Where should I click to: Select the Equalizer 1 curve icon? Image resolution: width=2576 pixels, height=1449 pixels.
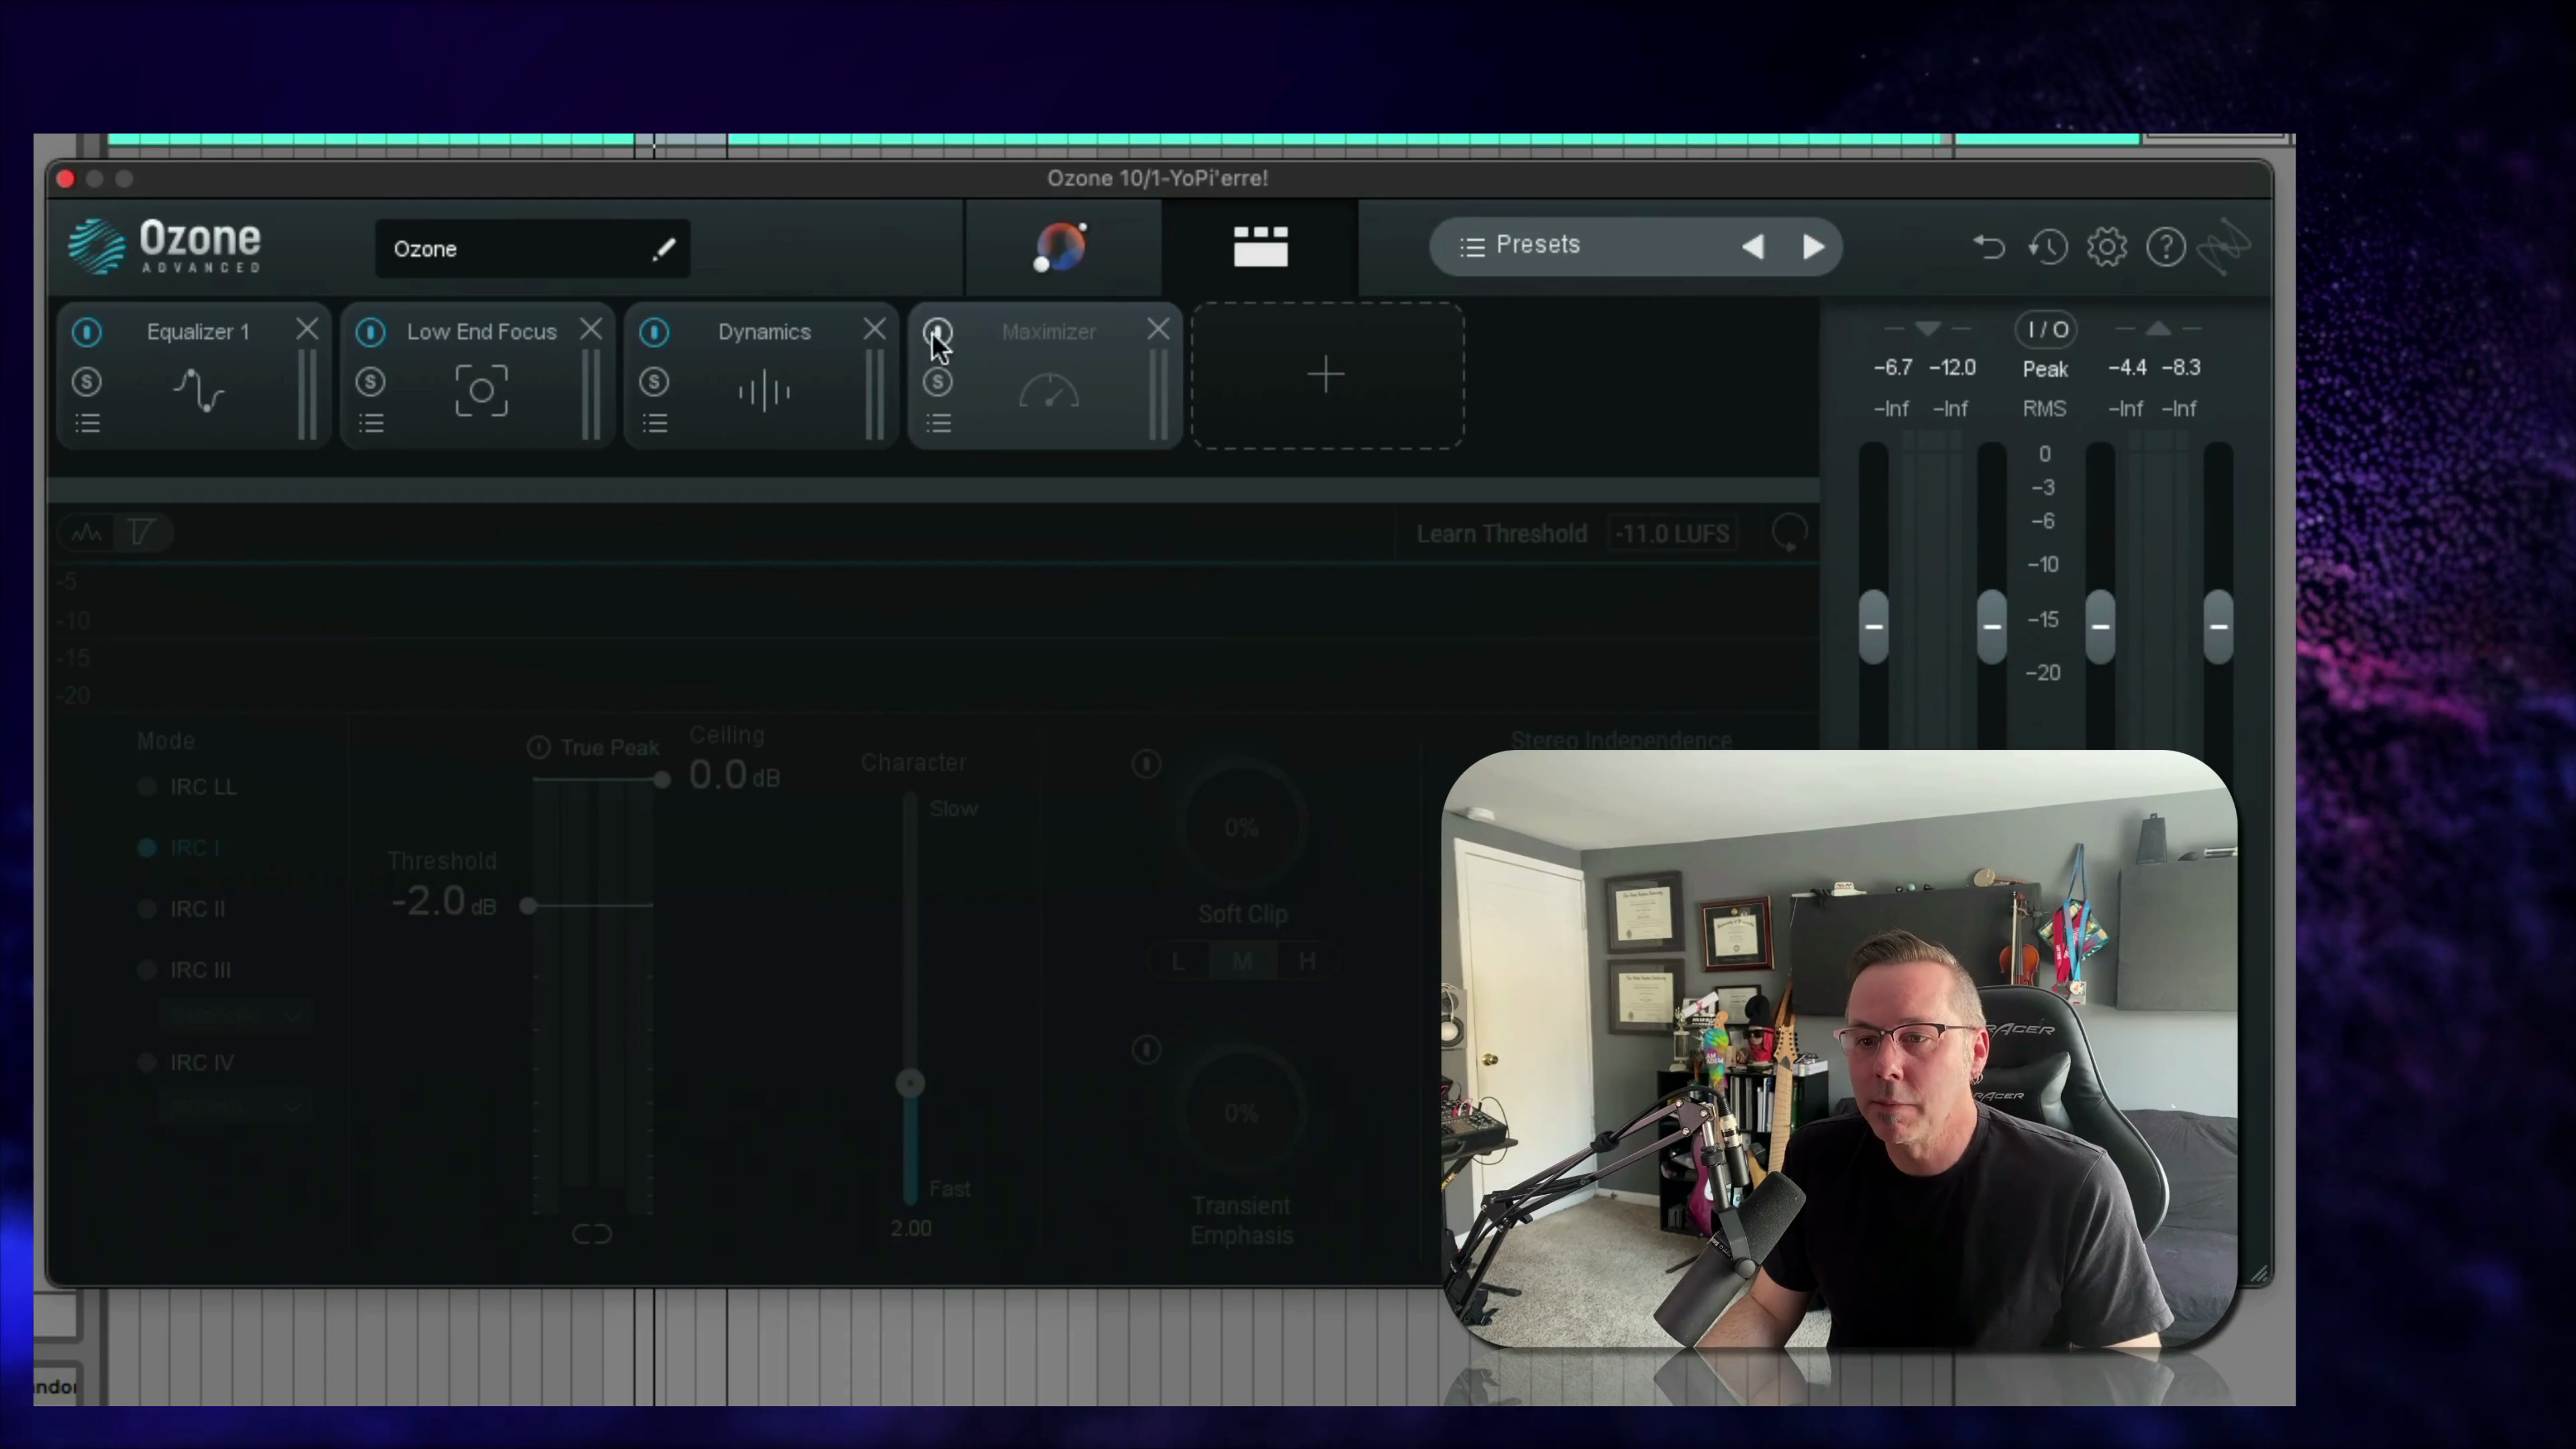pyautogui.click(x=199, y=391)
